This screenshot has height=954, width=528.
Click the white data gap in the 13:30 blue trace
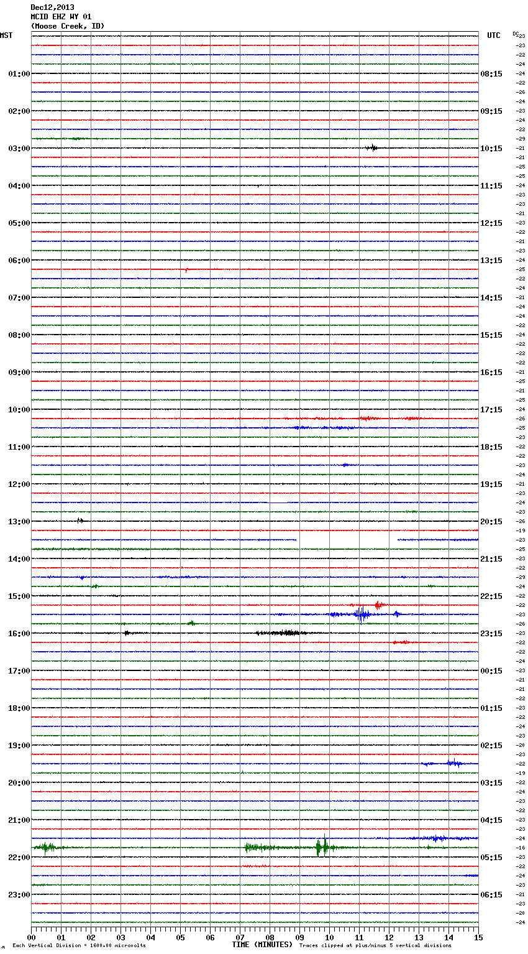click(347, 540)
